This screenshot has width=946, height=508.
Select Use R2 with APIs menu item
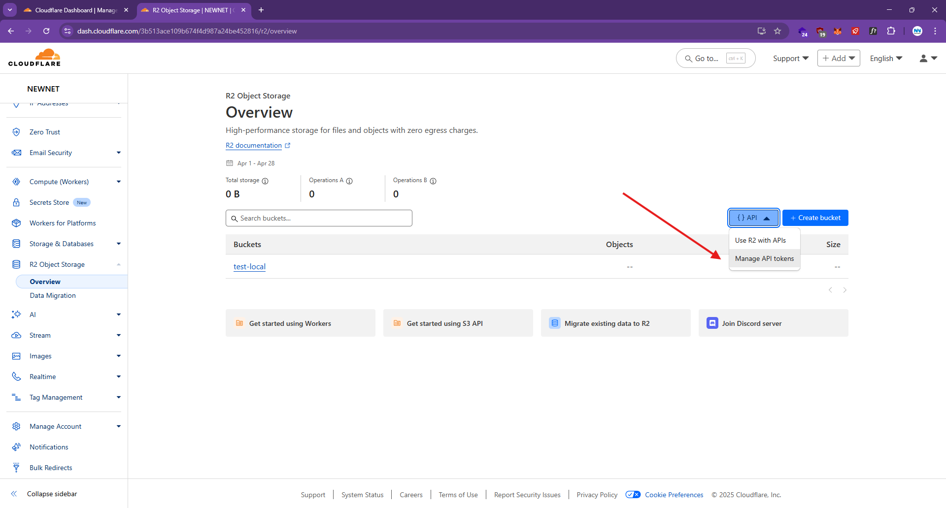point(764,240)
